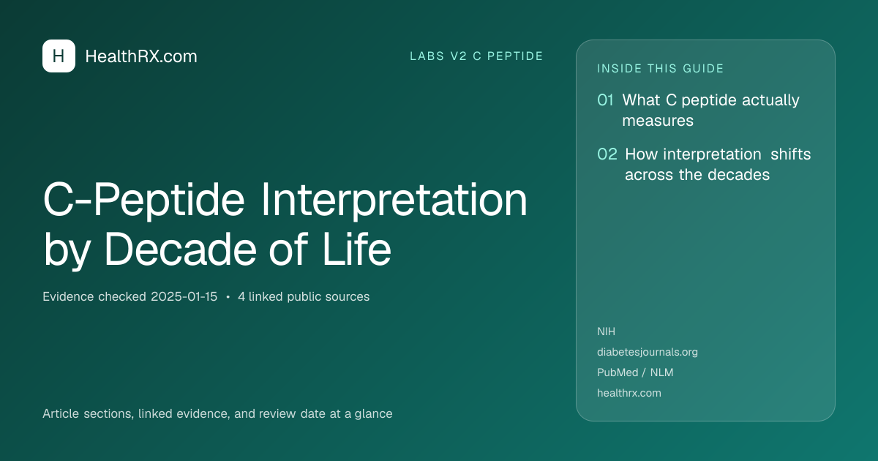Image resolution: width=878 pixels, height=461 pixels.
Task: Click the NIH source entry
Action: click(x=606, y=331)
